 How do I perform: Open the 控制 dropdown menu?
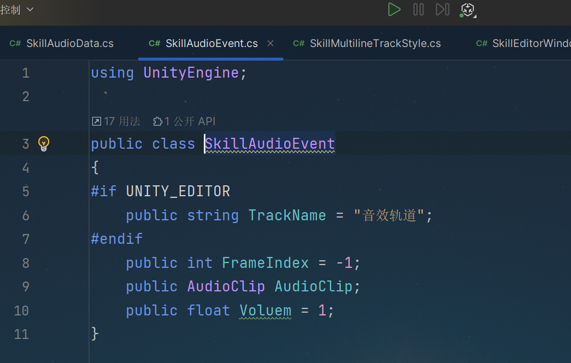[17, 9]
